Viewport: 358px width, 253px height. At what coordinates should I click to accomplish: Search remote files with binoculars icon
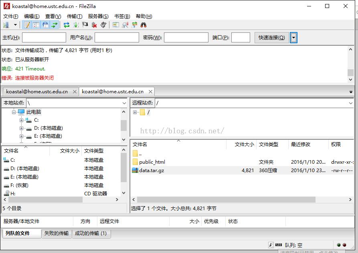pyautogui.click(x=144, y=25)
